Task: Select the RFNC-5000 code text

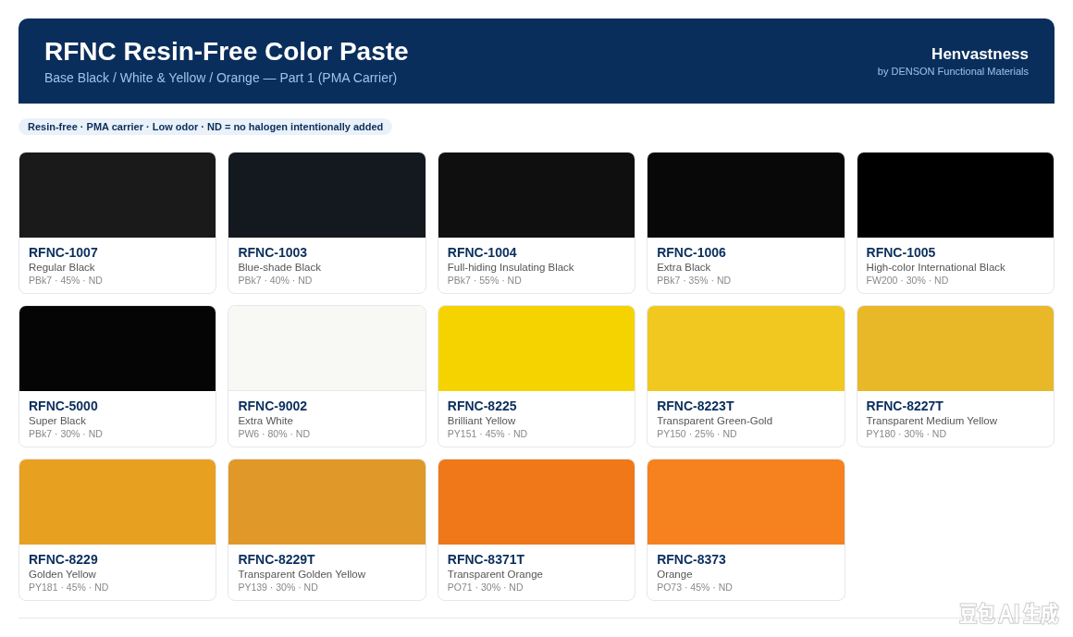Action: [63, 406]
